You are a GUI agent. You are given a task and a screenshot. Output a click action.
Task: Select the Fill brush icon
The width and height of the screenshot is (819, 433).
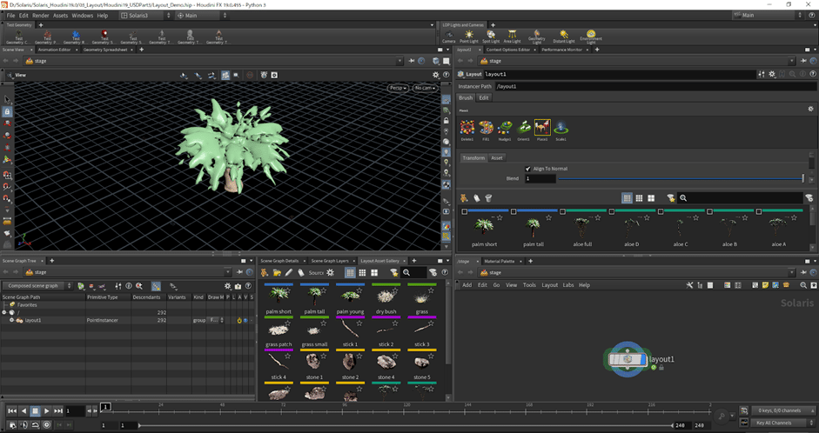(486, 129)
